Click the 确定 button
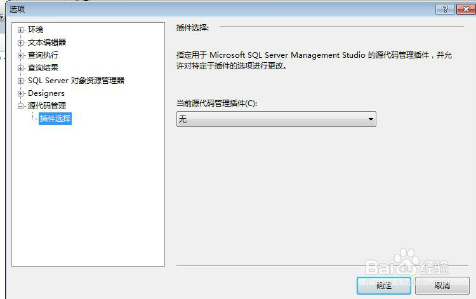This screenshot has height=299, width=476. 384,285
